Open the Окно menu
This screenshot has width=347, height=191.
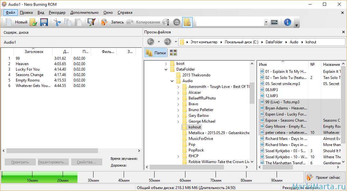108,13
